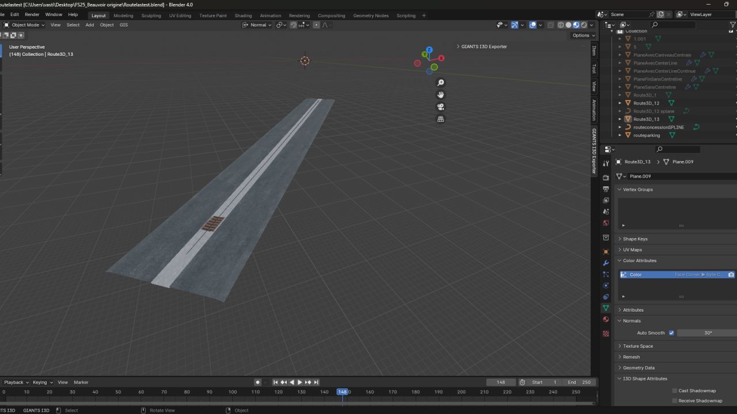Expand the UV Maps panel

click(x=632, y=250)
